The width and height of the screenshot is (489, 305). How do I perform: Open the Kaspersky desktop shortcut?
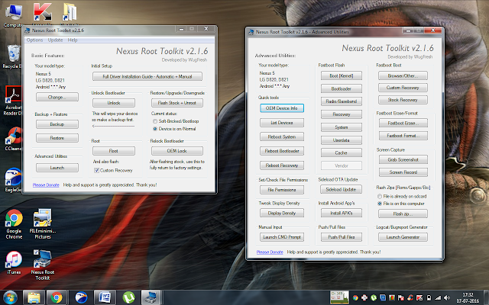click(x=43, y=13)
